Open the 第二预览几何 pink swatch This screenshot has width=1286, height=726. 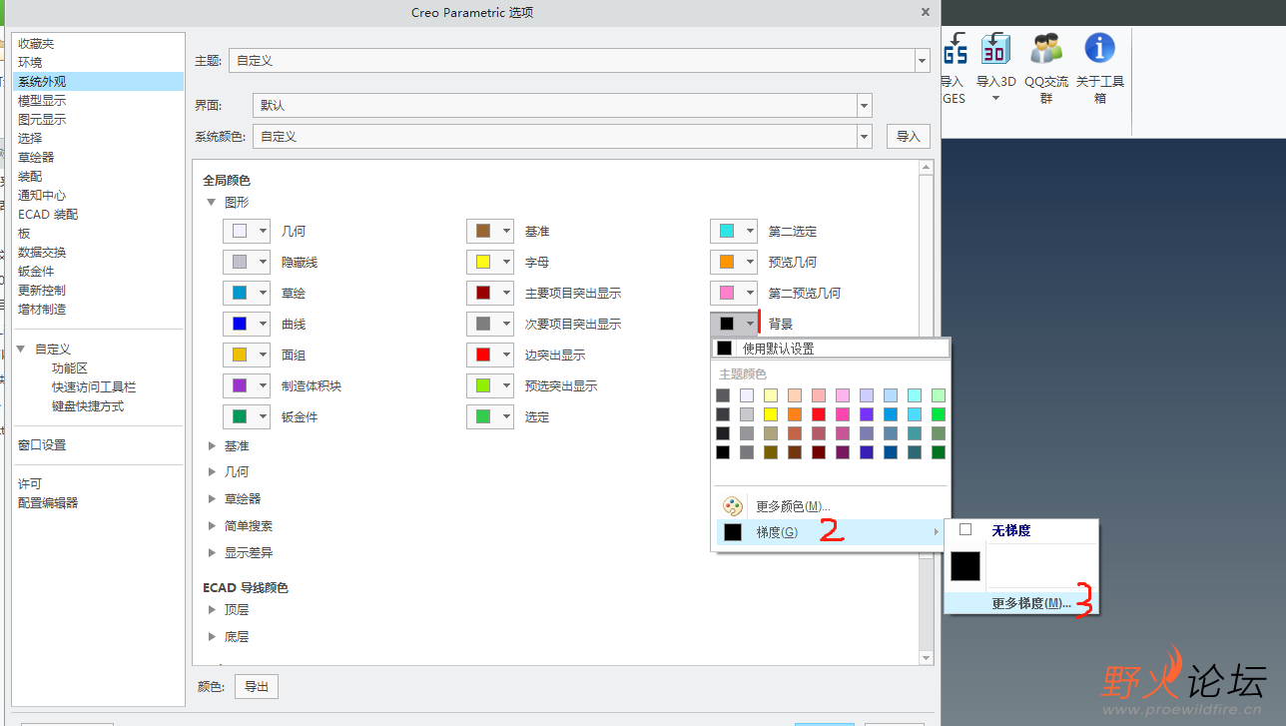734,294
